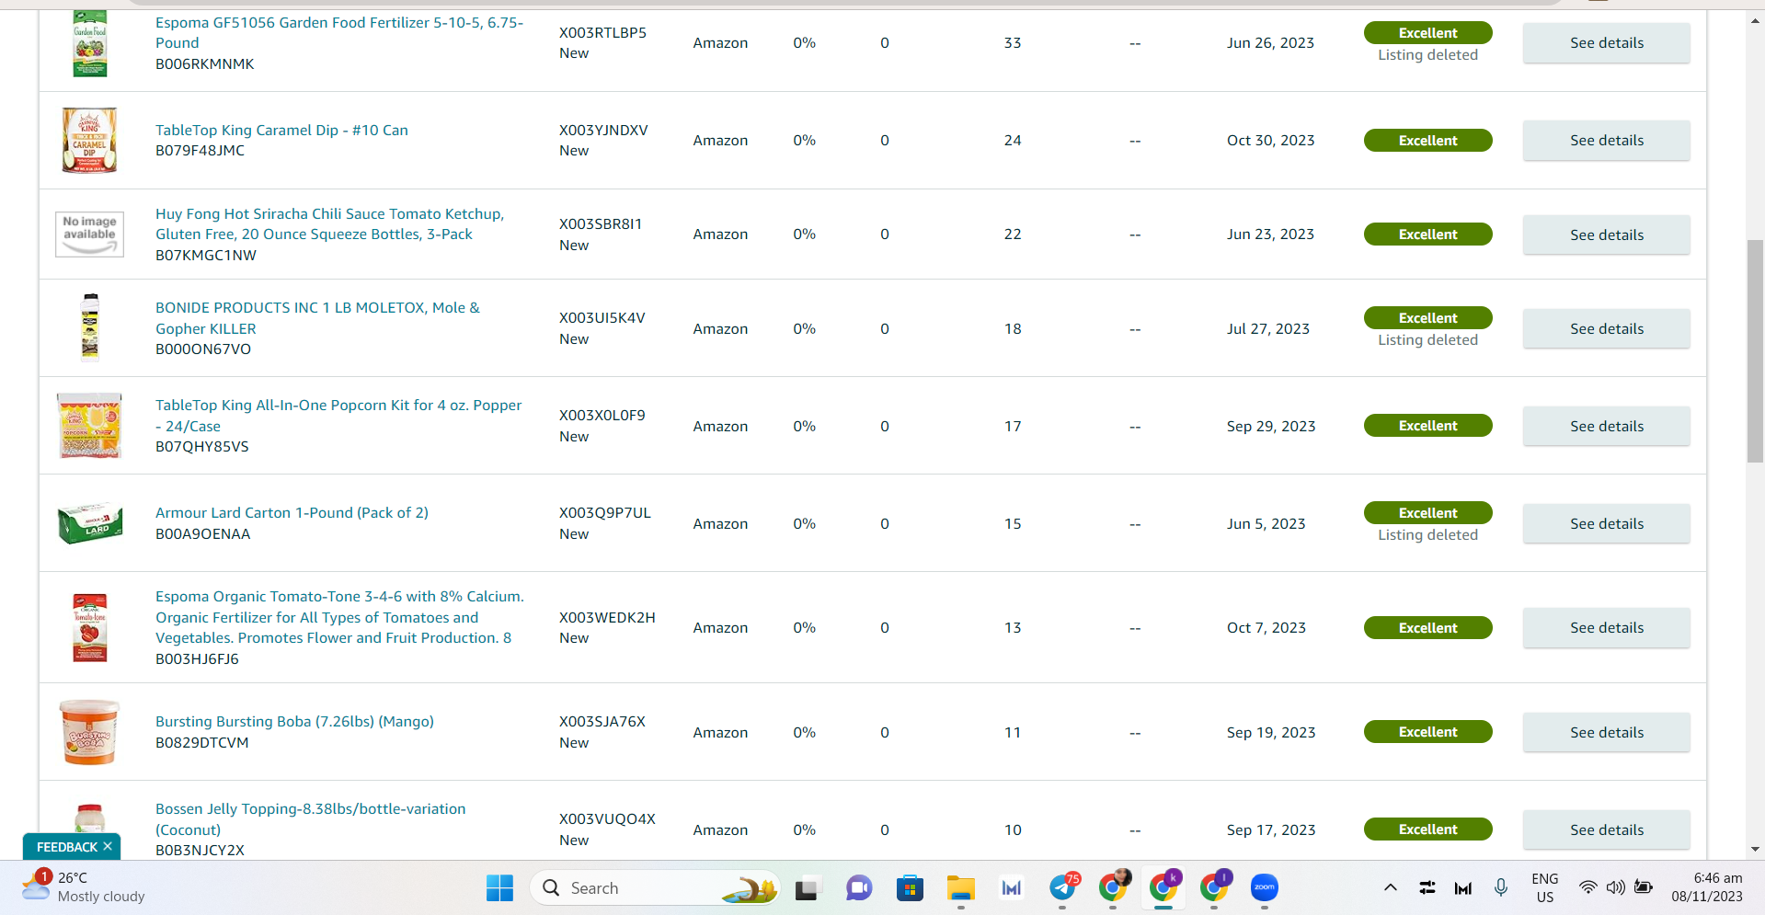Open the Zoom app from the taskbar

[x=1265, y=887]
